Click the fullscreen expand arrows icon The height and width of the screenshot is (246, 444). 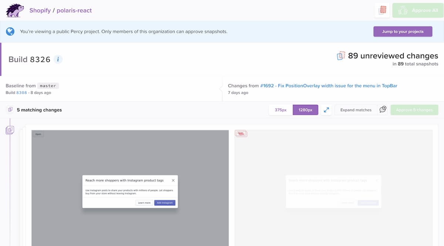326,110
